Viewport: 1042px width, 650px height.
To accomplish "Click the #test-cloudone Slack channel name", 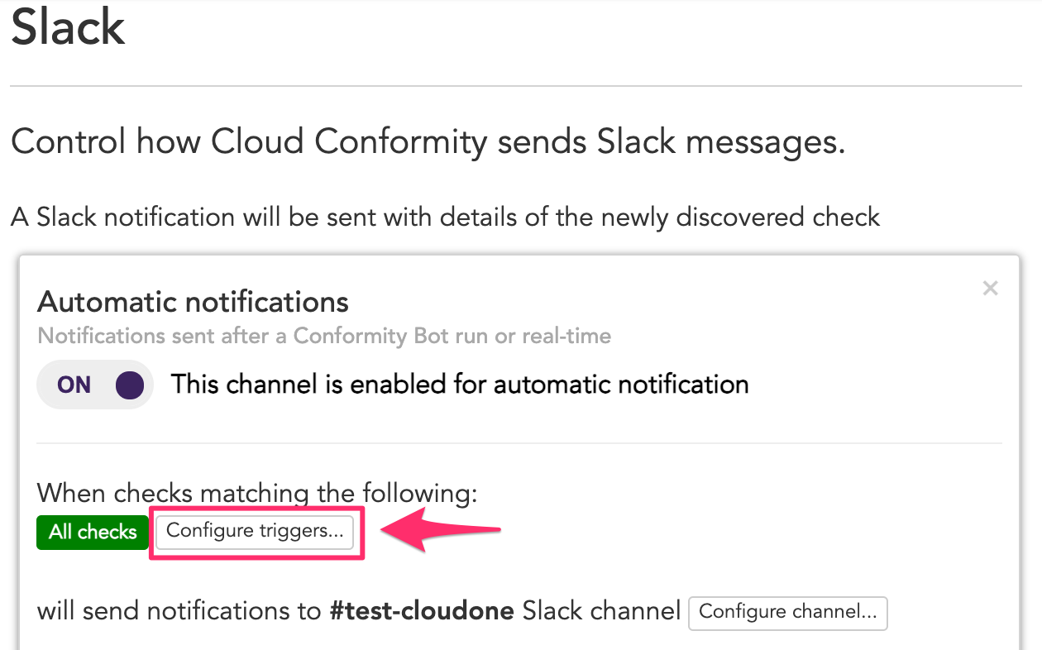I will [x=422, y=610].
